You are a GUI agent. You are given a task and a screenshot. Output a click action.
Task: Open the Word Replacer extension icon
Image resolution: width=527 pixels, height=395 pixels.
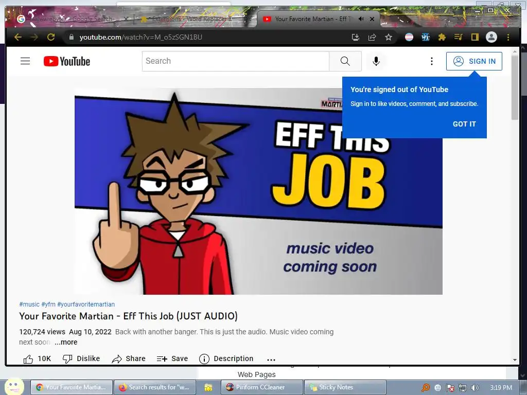coord(426,37)
